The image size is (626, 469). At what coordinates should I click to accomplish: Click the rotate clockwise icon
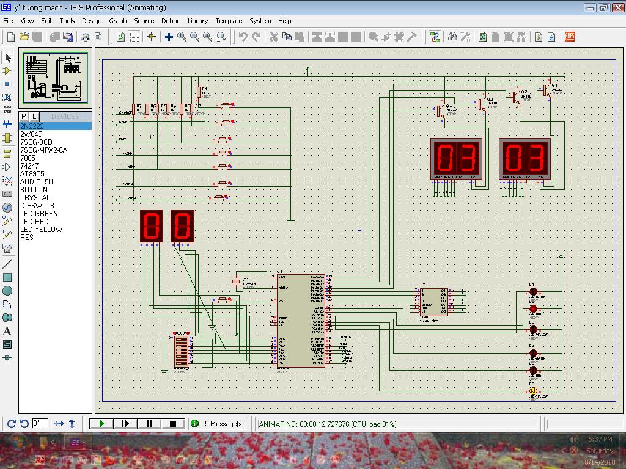tap(11, 423)
